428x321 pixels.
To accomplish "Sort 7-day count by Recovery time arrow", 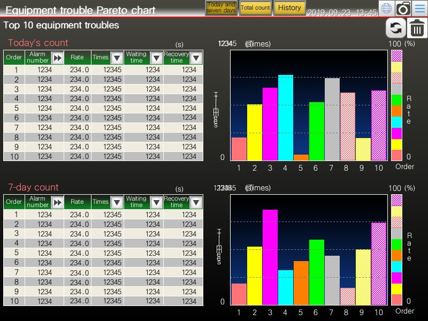I will click(x=196, y=202).
